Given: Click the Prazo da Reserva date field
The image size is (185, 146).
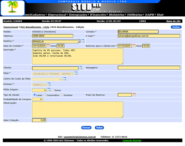Looking at the screenshot, I should pos(125,95).
